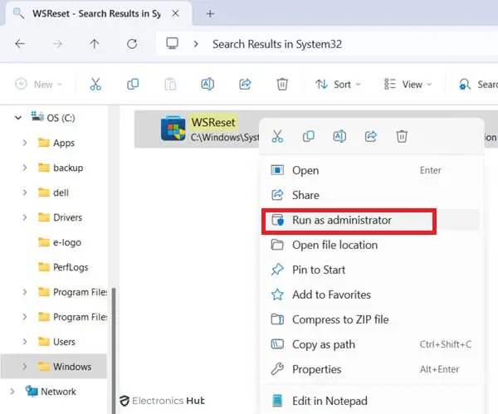Open the Sort dropdown in toolbar

pos(338,84)
